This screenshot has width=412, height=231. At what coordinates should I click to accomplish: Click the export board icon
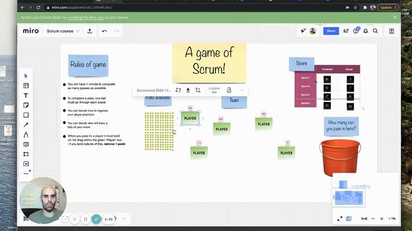point(89,31)
